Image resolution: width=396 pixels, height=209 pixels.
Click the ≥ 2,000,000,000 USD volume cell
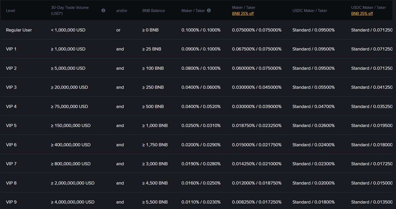(x=73, y=183)
